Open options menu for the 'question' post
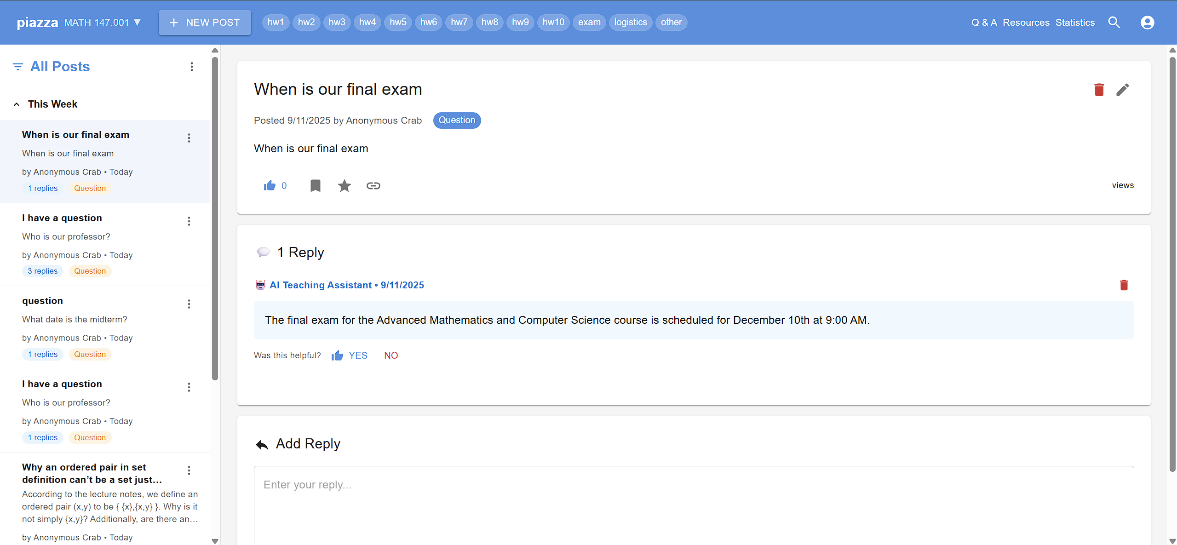1177x545 pixels. point(189,304)
